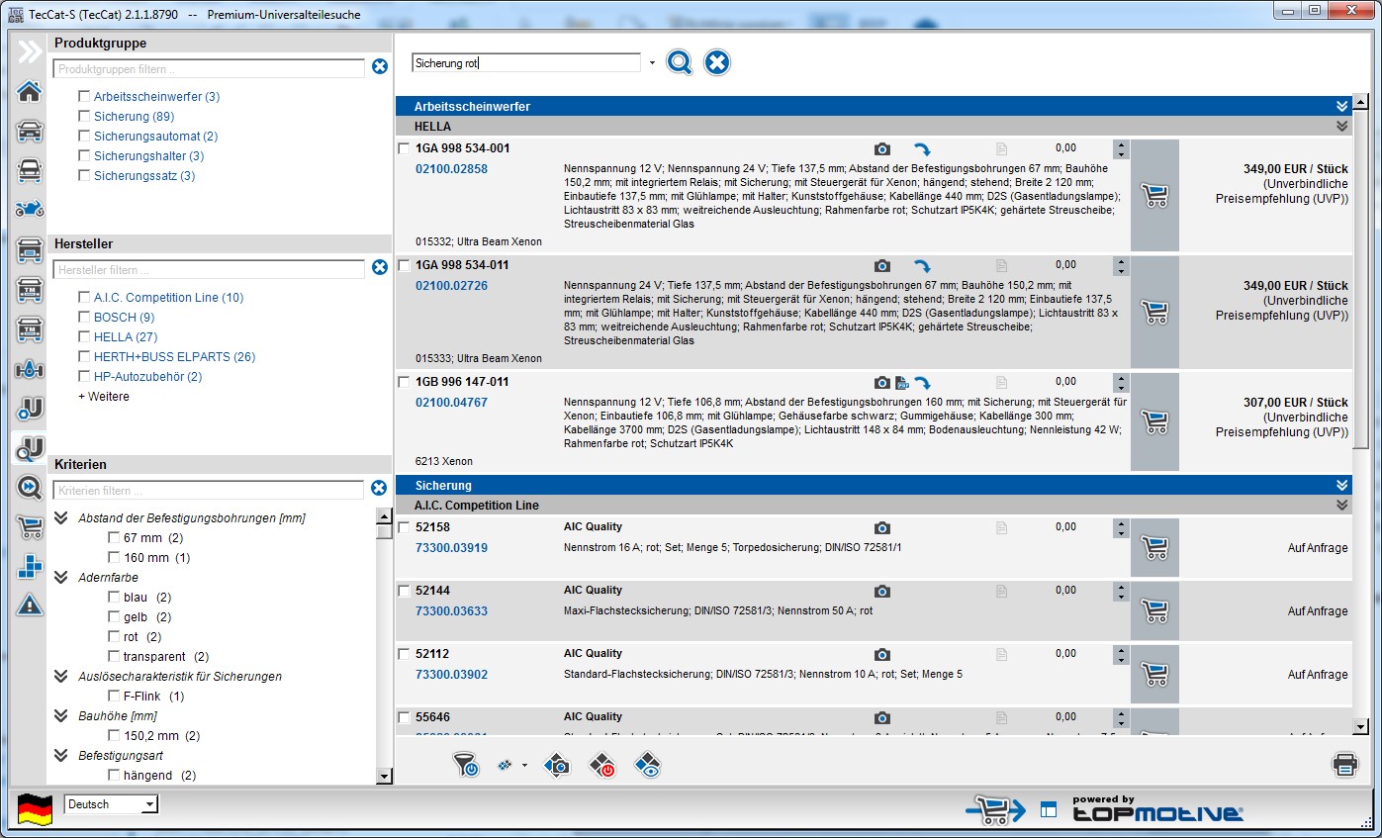This screenshot has width=1382, height=838.
Task: Check the Arbeitsscheinwerfer product group
Action: coord(85,97)
